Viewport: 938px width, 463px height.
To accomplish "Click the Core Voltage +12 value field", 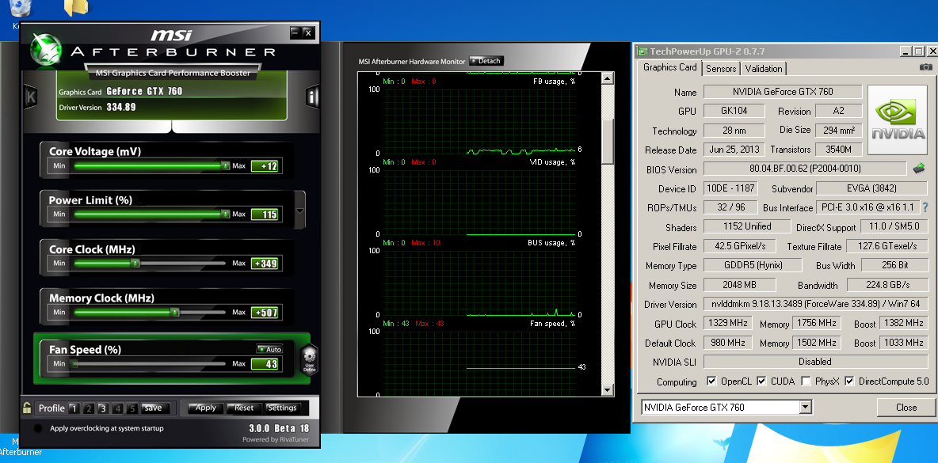I will [x=265, y=166].
